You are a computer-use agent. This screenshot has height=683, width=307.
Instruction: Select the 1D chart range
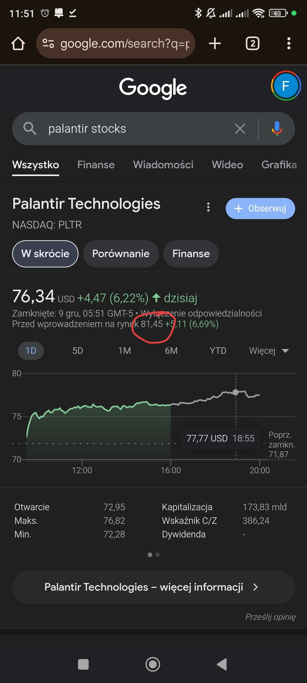pos(31,351)
